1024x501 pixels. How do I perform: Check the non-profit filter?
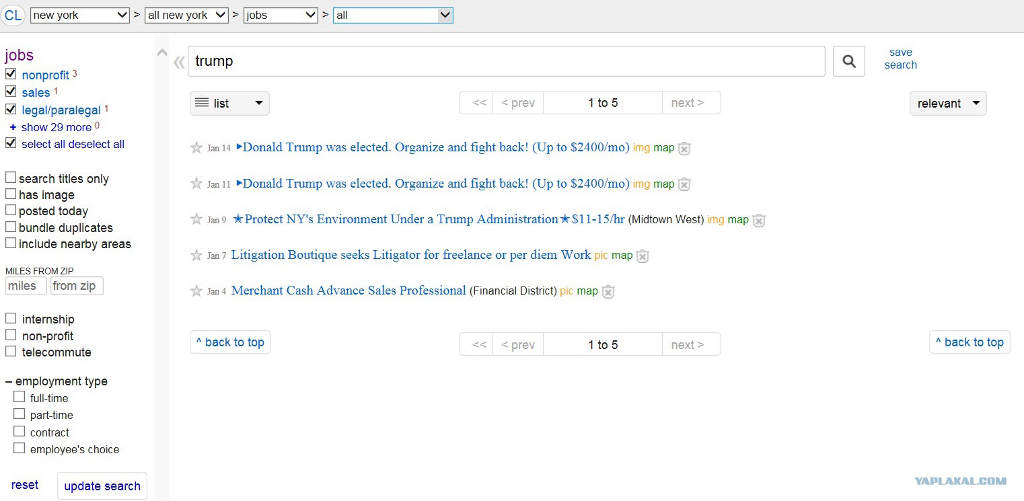click(11, 335)
